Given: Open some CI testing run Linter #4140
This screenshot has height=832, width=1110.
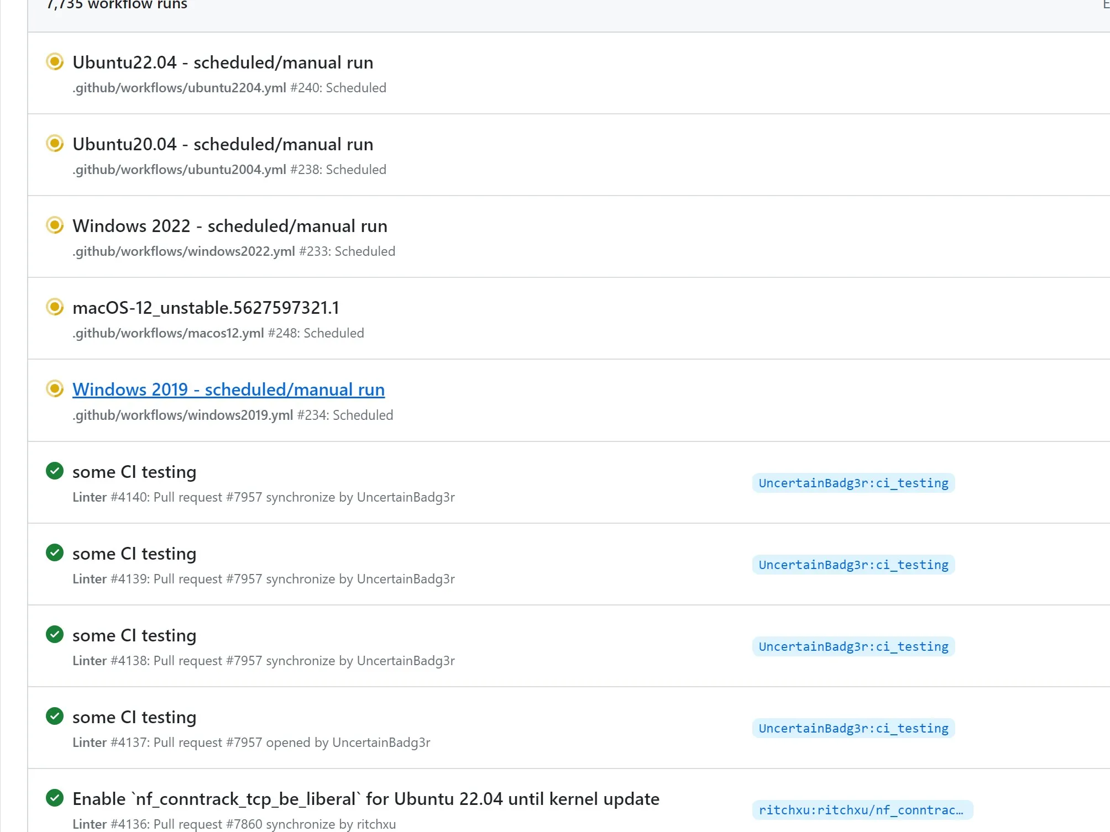Looking at the screenshot, I should [134, 472].
